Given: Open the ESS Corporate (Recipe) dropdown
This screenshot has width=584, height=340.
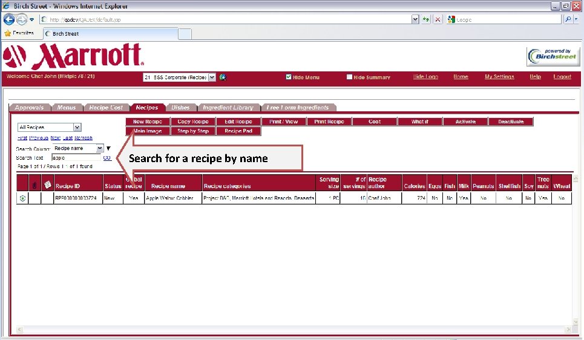Looking at the screenshot, I should (x=180, y=77).
